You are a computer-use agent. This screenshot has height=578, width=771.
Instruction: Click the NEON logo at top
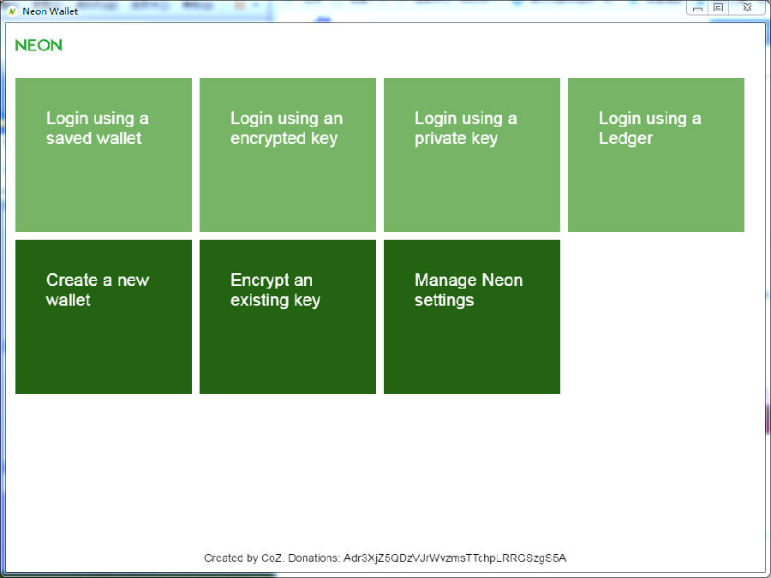39,45
